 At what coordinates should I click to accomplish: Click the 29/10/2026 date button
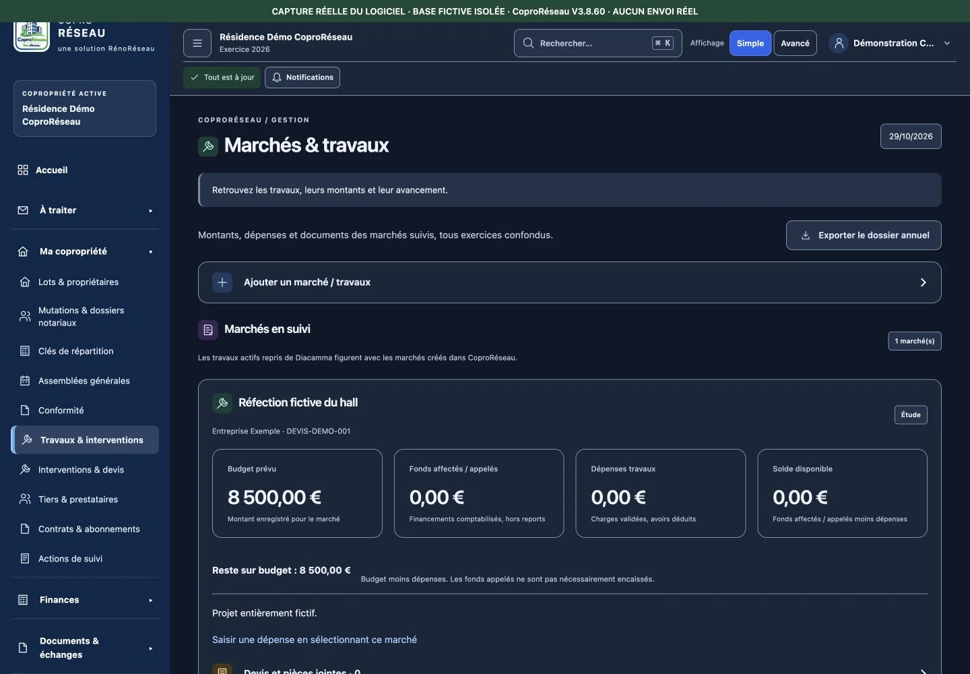[911, 136]
